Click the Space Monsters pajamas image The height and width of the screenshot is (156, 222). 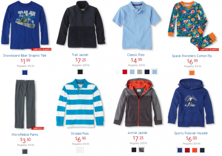[192, 25]
